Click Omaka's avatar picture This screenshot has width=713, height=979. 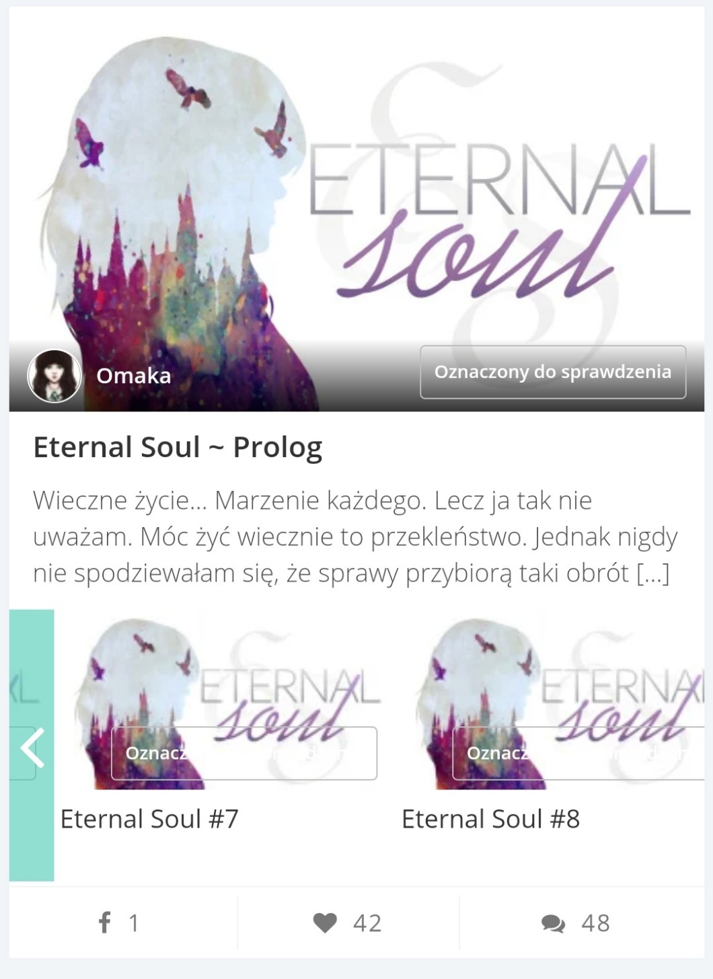click(x=54, y=376)
